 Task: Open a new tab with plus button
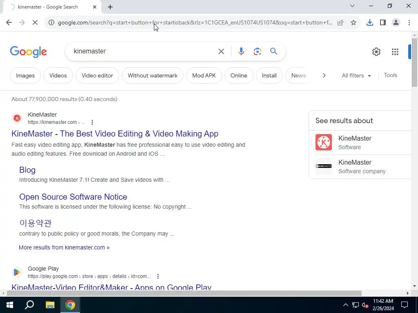[x=110, y=7]
